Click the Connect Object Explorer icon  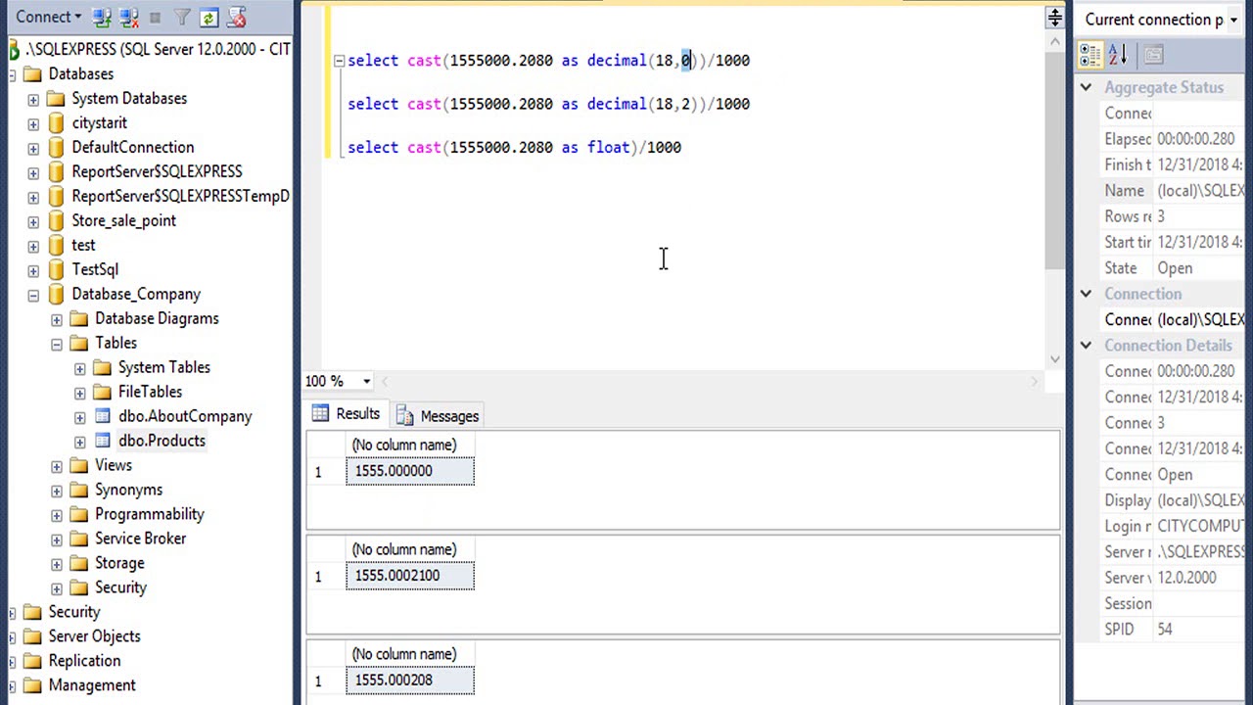pos(102,18)
